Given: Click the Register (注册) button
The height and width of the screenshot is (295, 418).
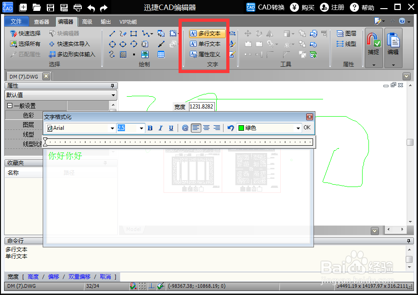Looking at the screenshot, I should (332, 7).
